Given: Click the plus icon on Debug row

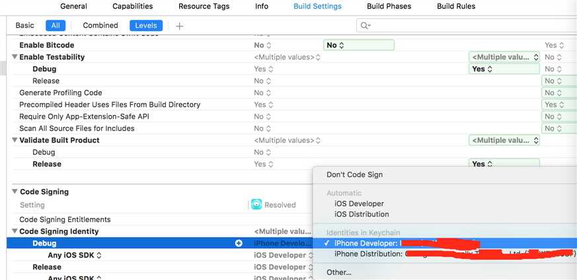Looking at the screenshot, I should pyautogui.click(x=239, y=243).
